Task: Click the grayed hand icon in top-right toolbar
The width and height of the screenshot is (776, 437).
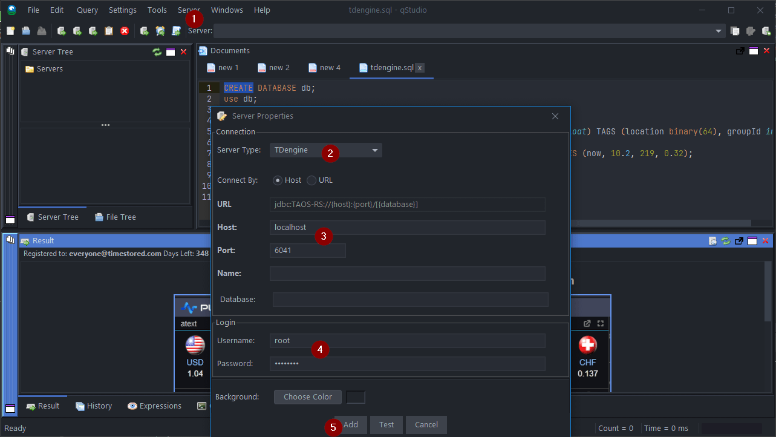Action: [x=751, y=31]
